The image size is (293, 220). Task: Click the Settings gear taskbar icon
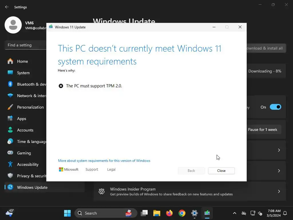194,213
